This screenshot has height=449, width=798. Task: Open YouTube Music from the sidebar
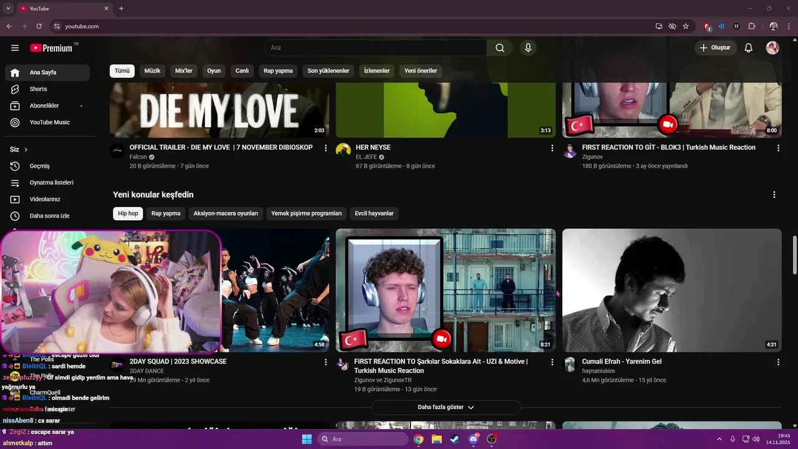coord(47,122)
